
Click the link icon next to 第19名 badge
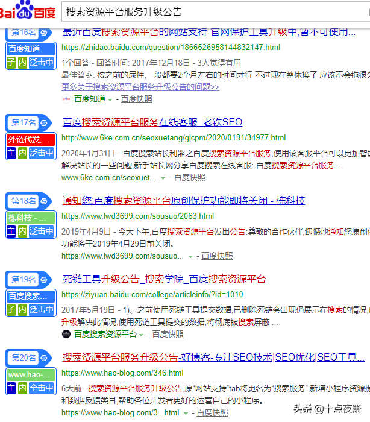44,280
